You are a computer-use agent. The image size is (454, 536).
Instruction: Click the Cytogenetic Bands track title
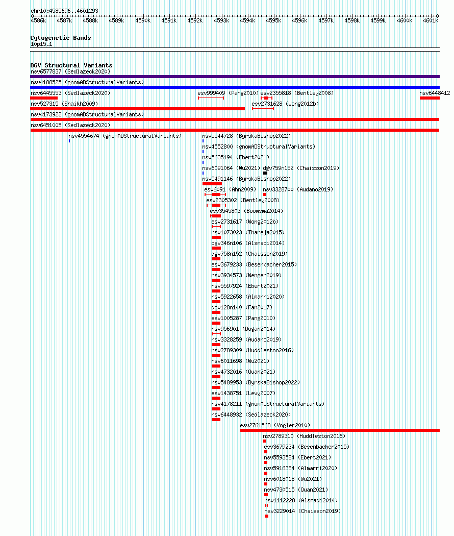tap(61, 38)
